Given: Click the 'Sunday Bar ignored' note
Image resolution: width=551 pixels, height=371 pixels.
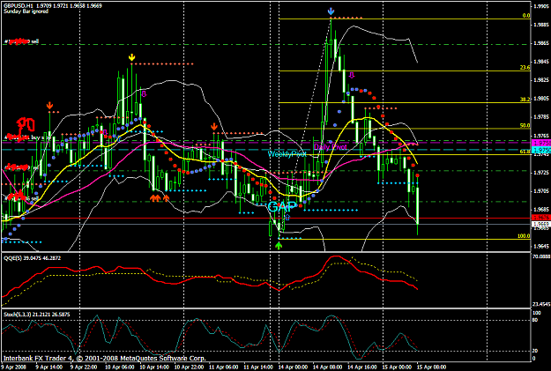Looking at the screenshot, I should tap(26, 11).
